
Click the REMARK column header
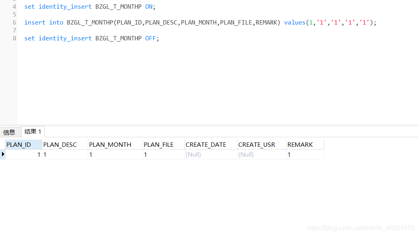[305, 145]
